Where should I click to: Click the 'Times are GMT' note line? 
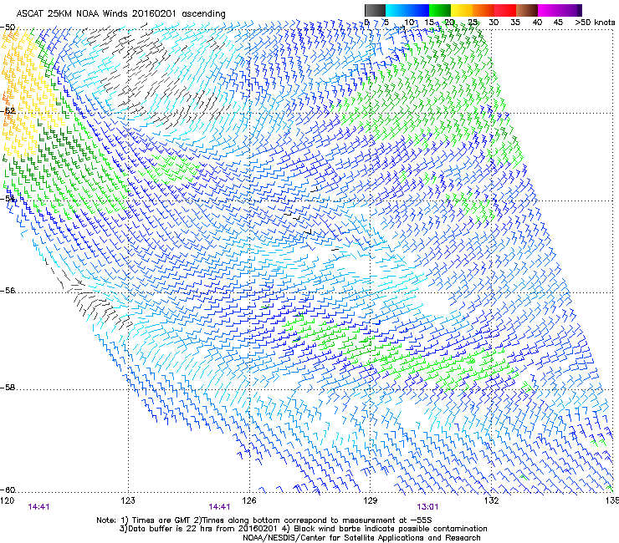264,520
